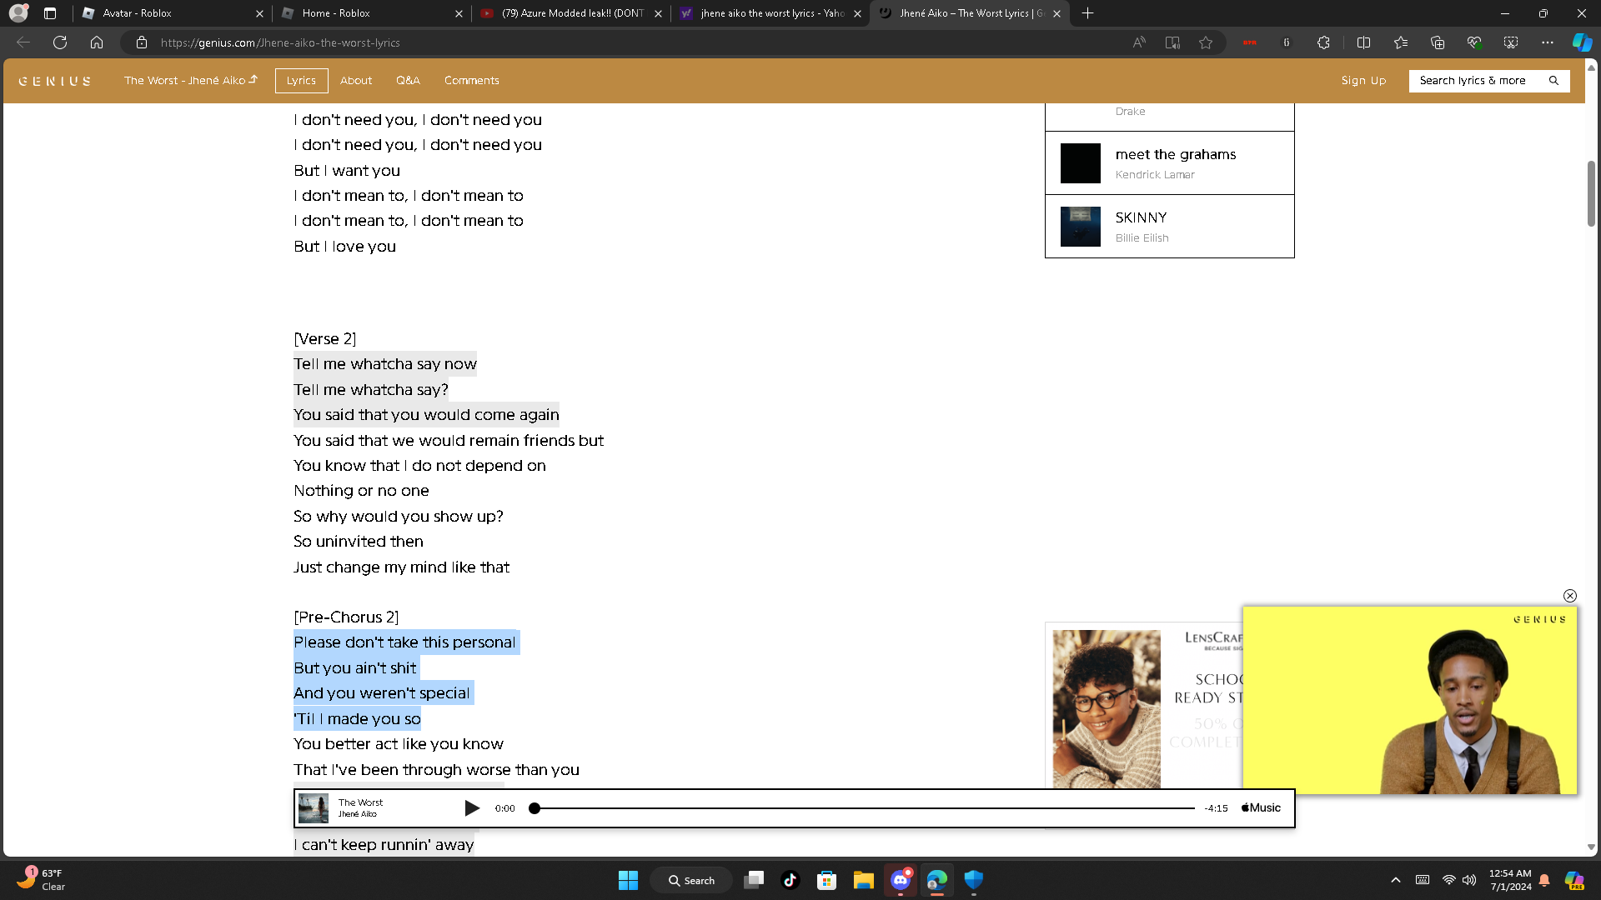Click the Sign Up link

tap(1363, 81)
